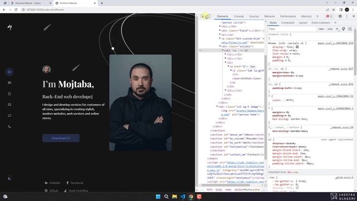Switch to the Elements tab

223,16
